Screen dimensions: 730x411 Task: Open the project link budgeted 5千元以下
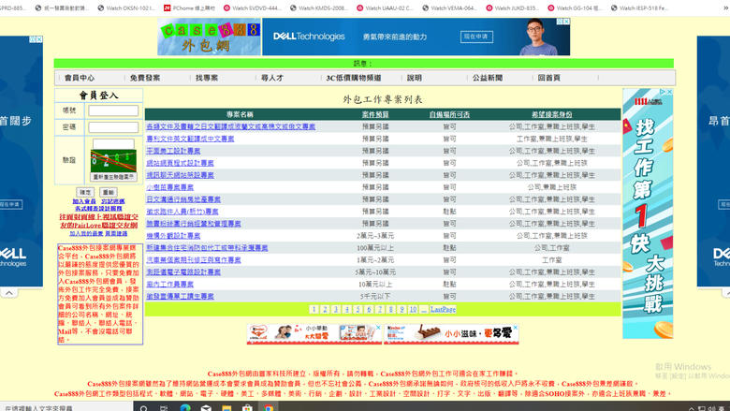point(180,296)
